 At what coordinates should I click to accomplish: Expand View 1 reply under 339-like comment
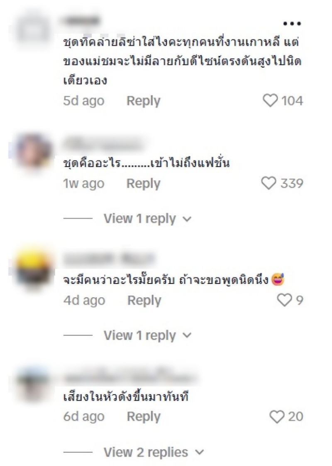tap(147, 219)
